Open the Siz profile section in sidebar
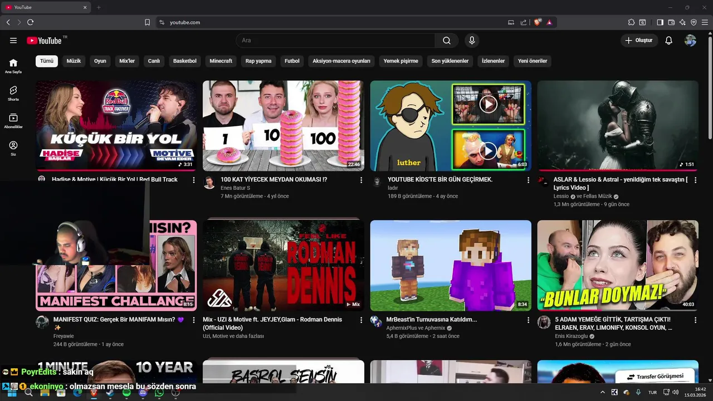The image size is (713, 401). tap(13, 148)
